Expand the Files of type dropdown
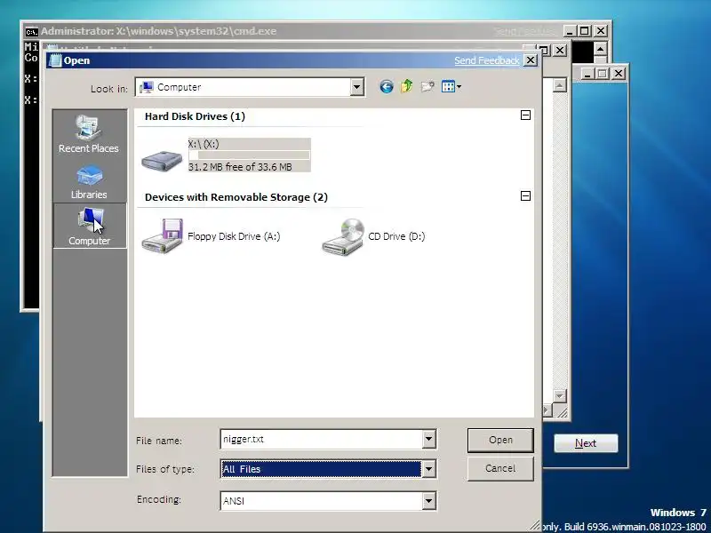Screen dimensions: 711x533 click(428, 469)
